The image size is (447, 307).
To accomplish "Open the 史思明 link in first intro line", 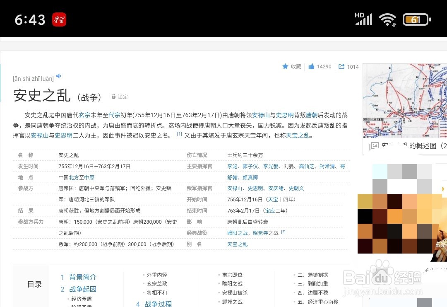I will [x=285, y=115].
